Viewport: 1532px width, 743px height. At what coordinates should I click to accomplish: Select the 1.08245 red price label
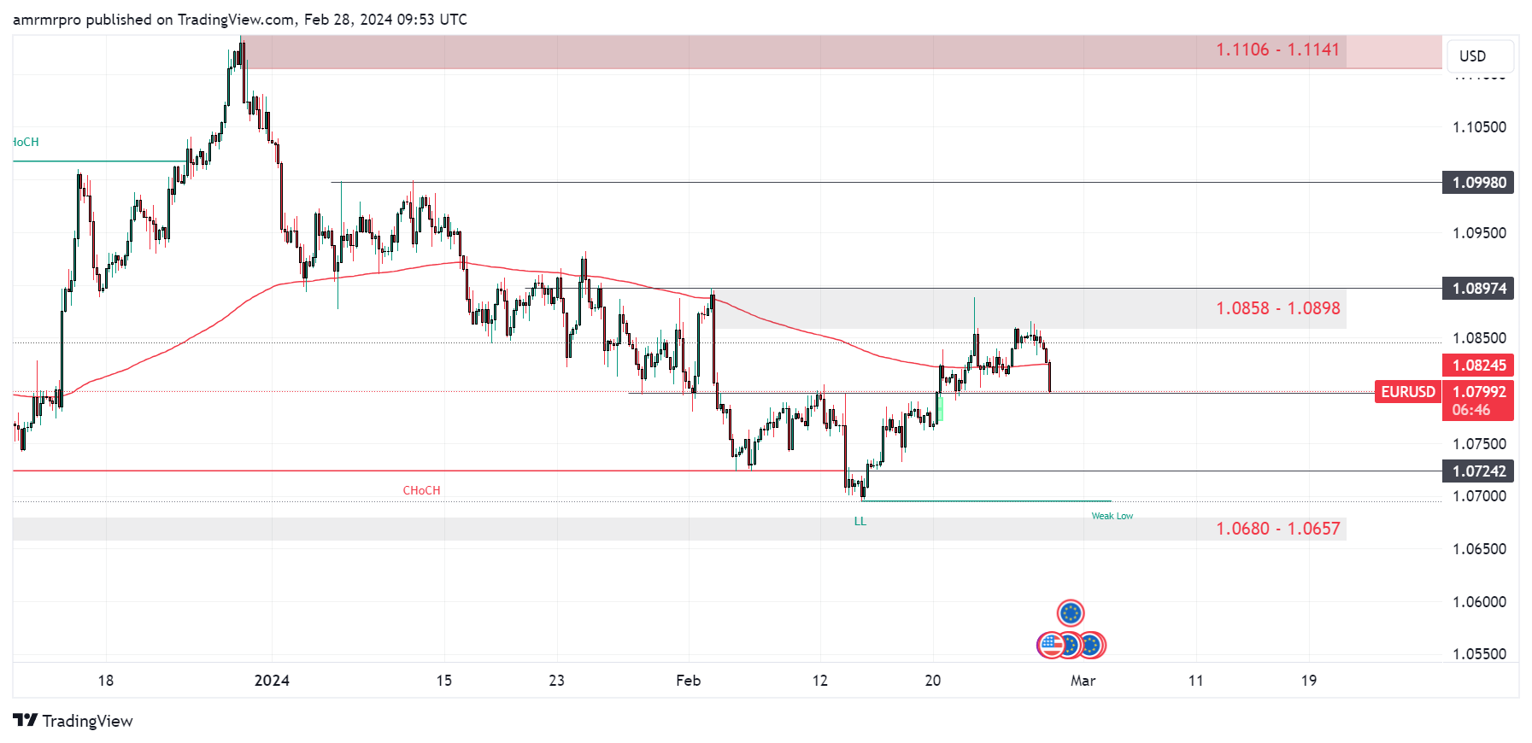point(1479,366)
